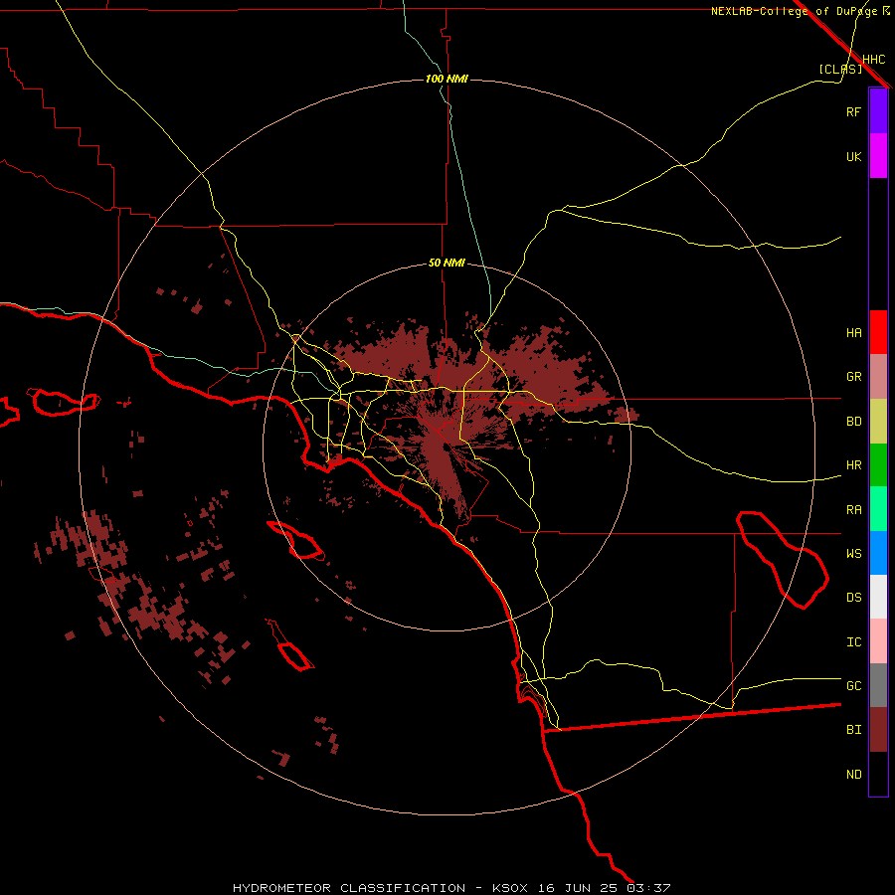Screen dimensions: 895x895
Task: Click the HR legend label
Action: point(853,465)
